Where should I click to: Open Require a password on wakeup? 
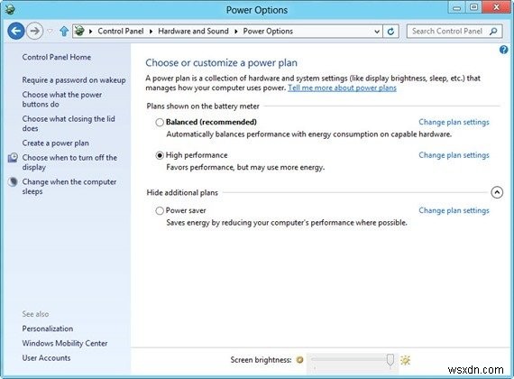74,80
